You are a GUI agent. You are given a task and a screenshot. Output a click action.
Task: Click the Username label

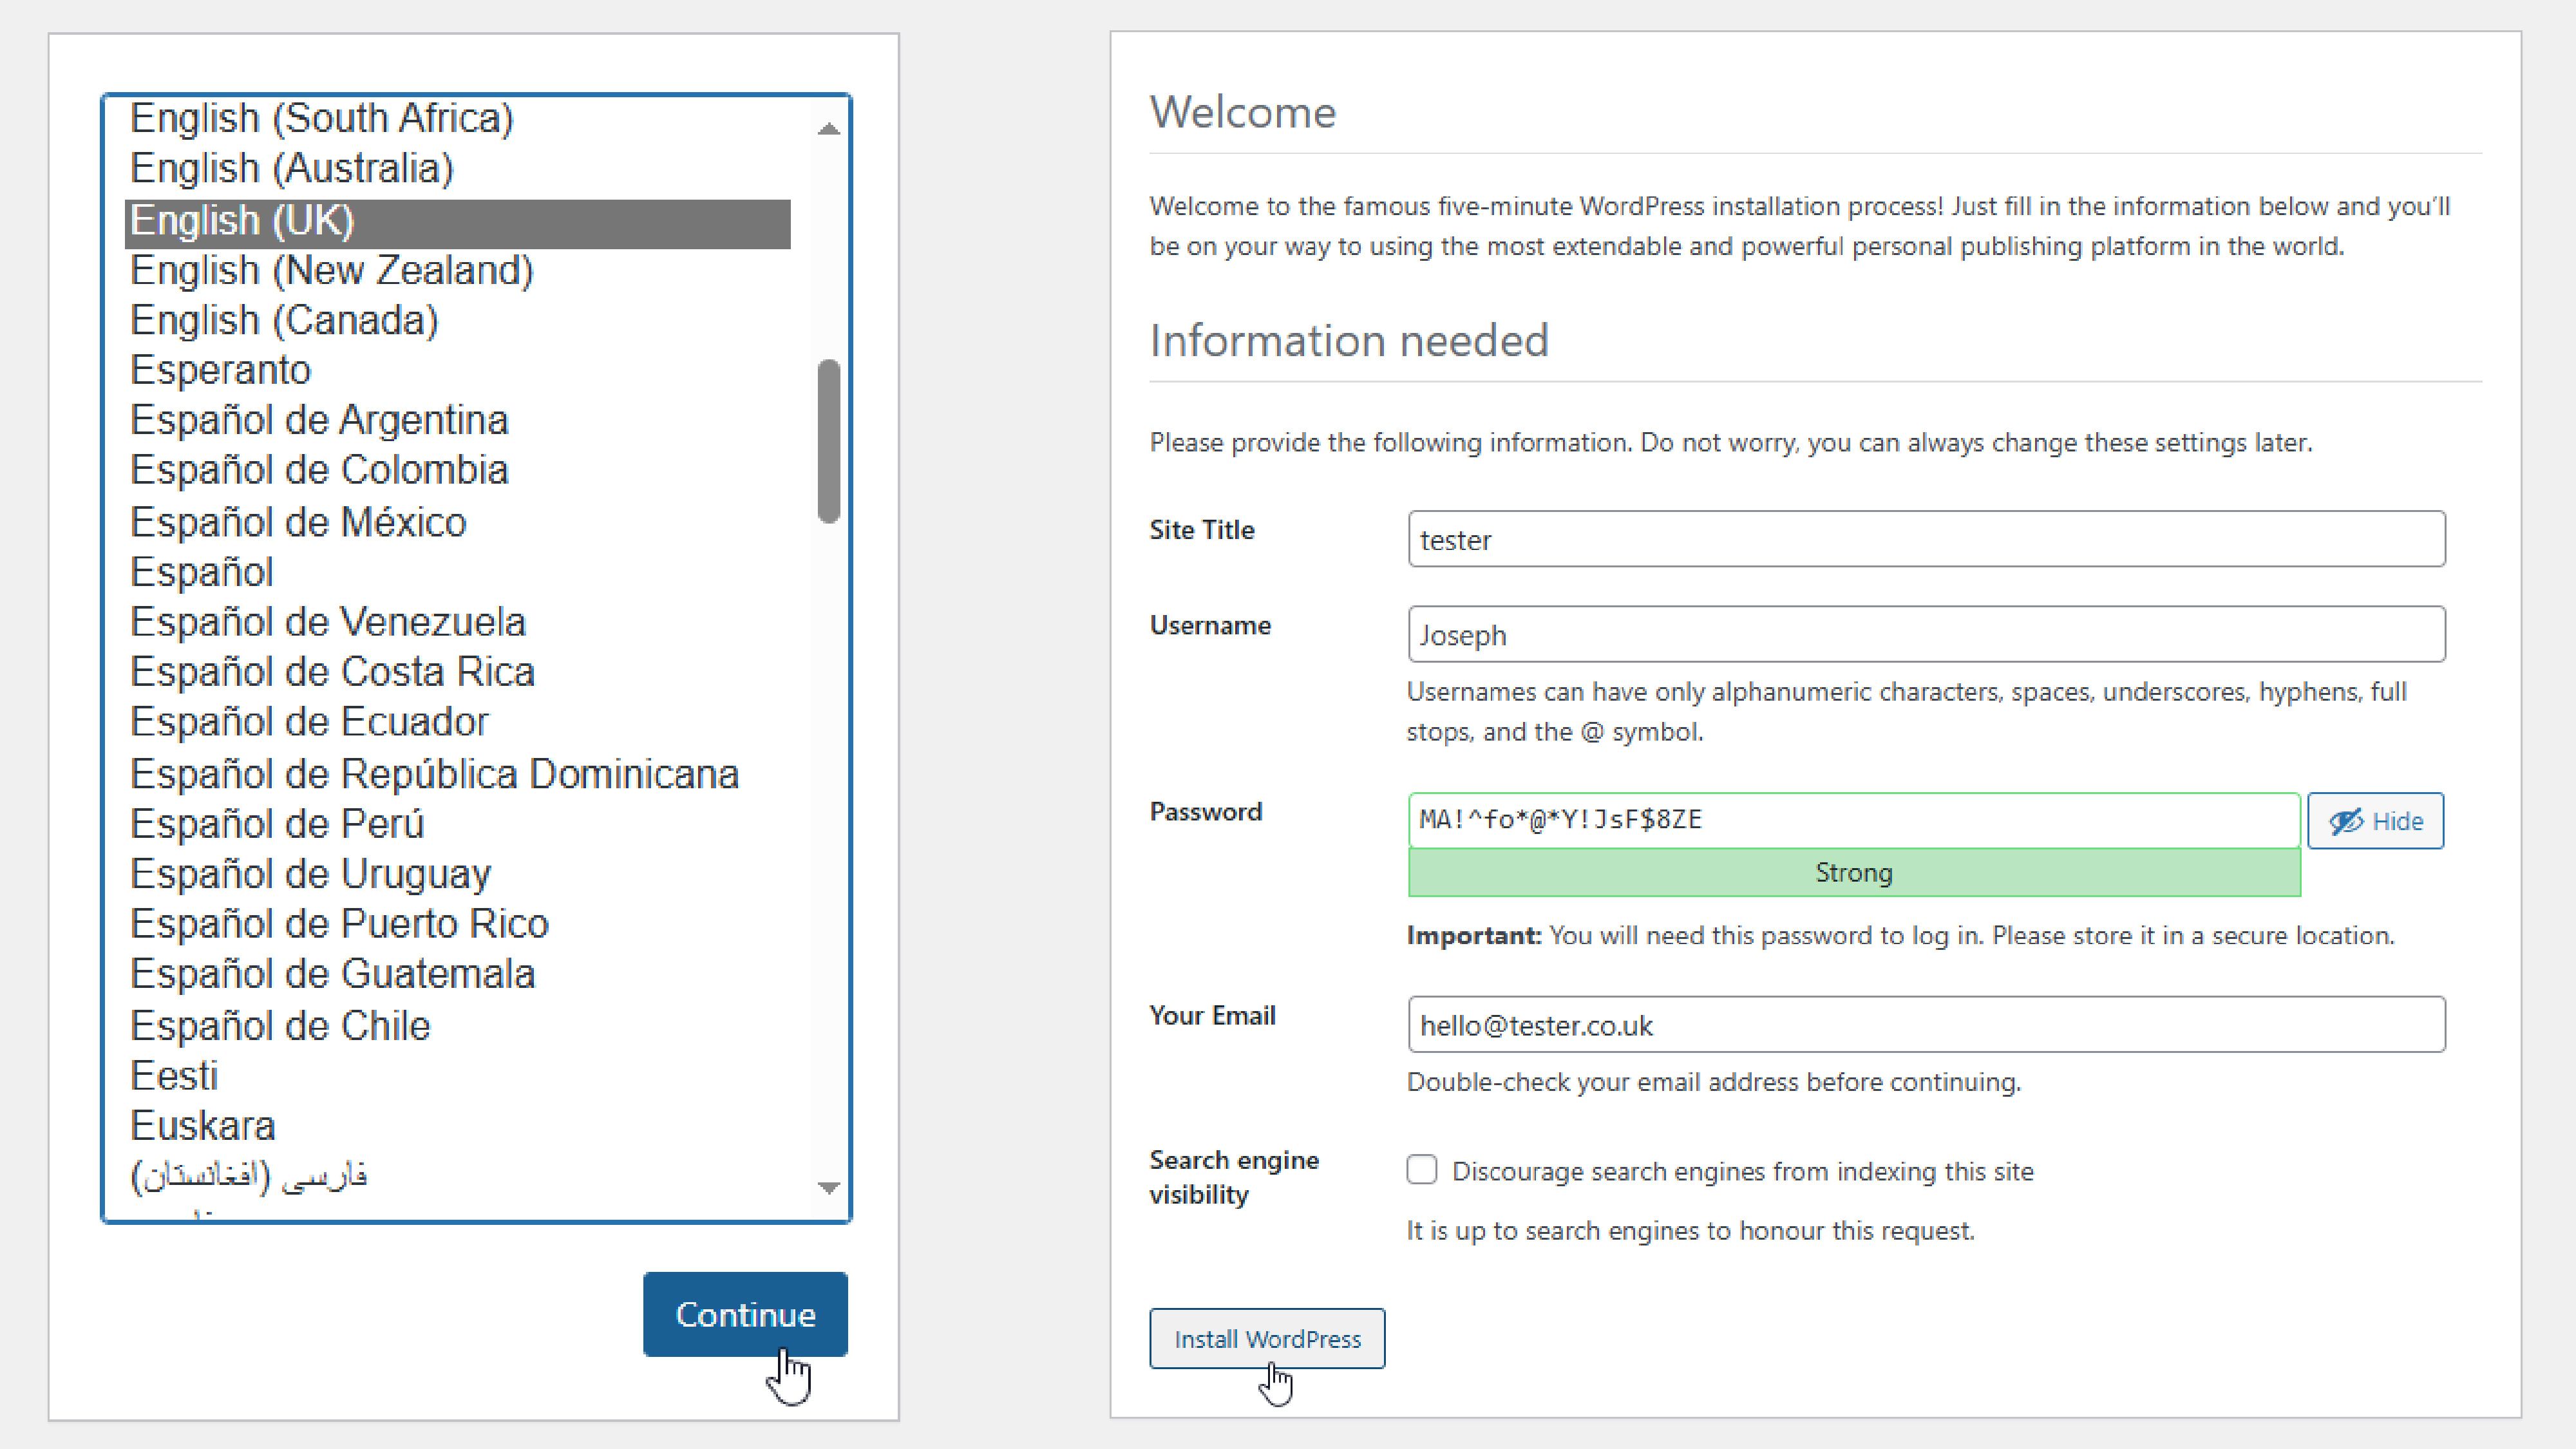[x=1210, y=625]
